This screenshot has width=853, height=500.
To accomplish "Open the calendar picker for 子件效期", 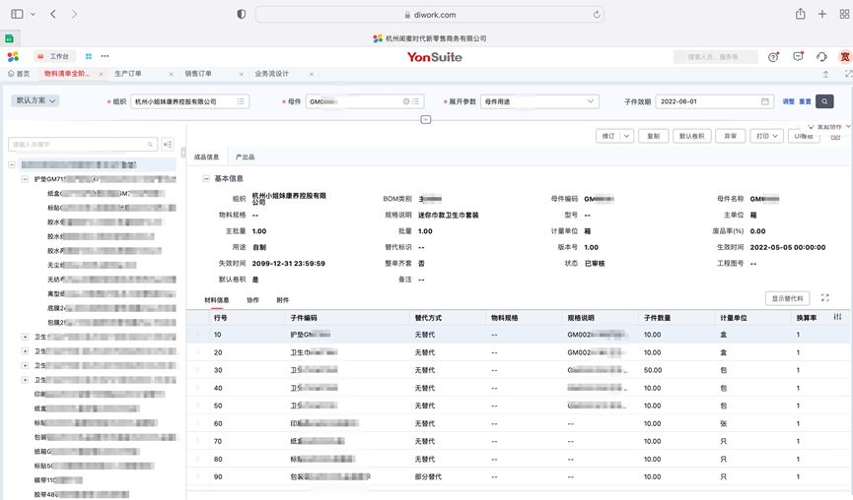I will (x=765, y=101).
